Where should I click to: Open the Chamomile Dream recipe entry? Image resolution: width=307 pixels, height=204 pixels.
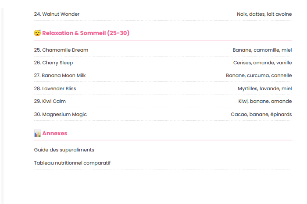click(x=61, y=50)
